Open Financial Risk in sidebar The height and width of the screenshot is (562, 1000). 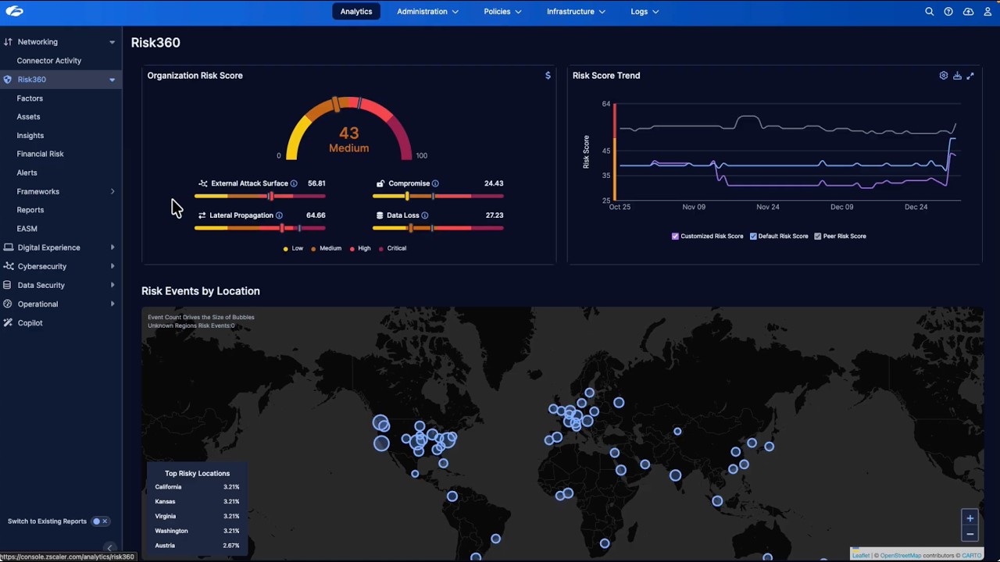coord(41,155)
